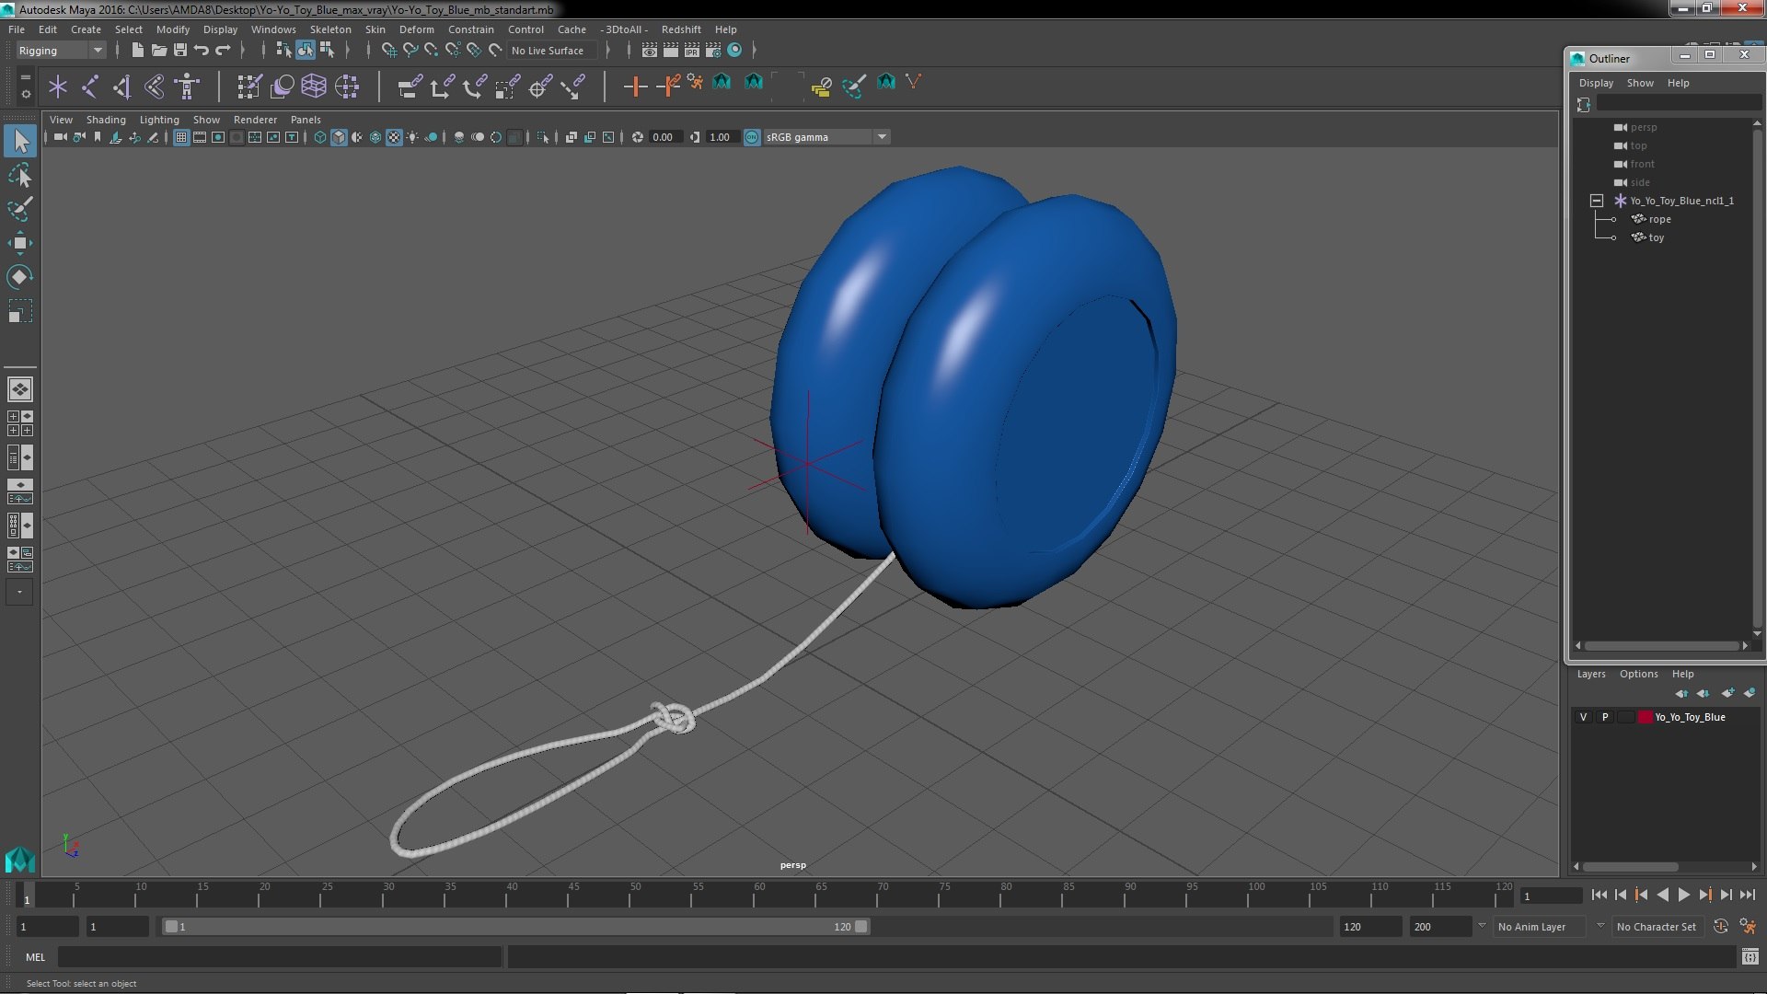
Task: Select the arrow Select tool in toolbox
Action: click(20, 141)
